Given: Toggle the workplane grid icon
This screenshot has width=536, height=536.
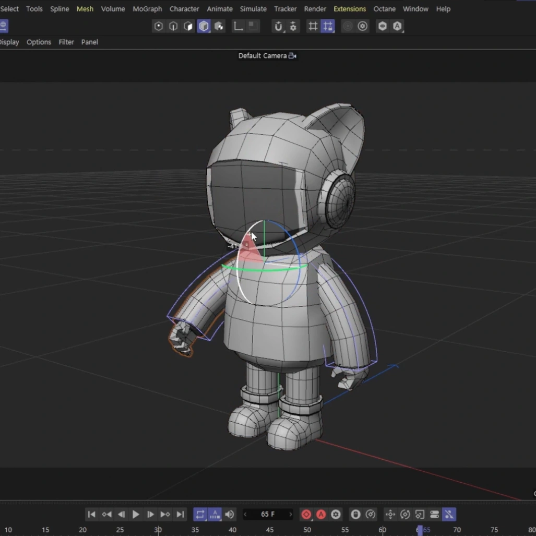Looking at the screenshot, I should click(313, 26).
